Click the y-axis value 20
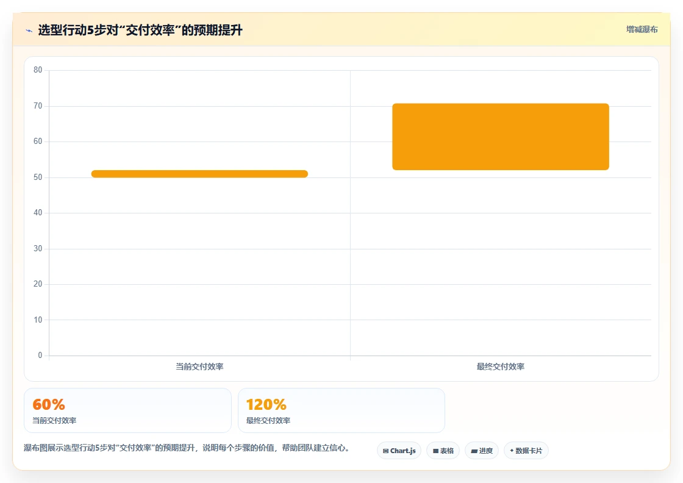Viewport: 683px width, 483px height. pos(38,284)
